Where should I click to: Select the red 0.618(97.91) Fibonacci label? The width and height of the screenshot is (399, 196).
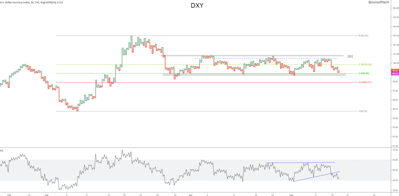point(365,82)
